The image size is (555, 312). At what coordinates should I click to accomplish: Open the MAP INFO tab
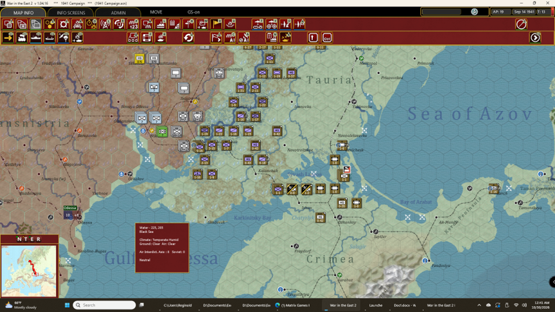[23, 12]
